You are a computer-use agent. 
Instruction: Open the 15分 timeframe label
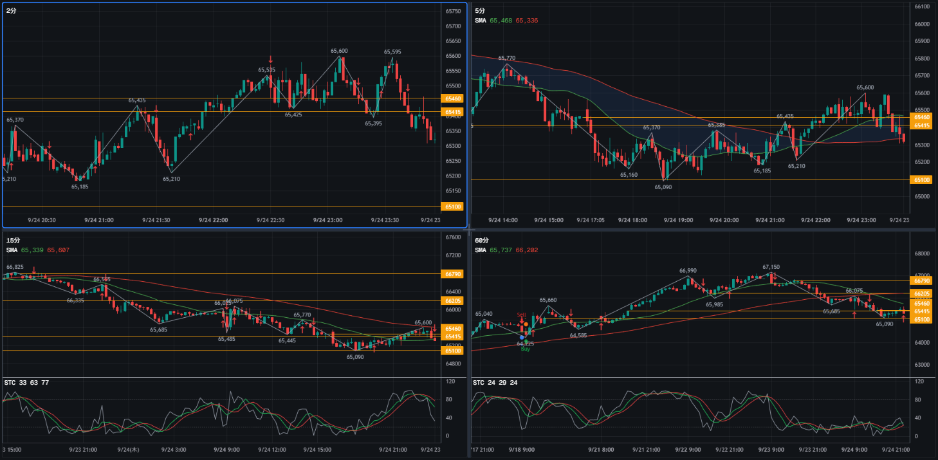[x=13, y=239]
